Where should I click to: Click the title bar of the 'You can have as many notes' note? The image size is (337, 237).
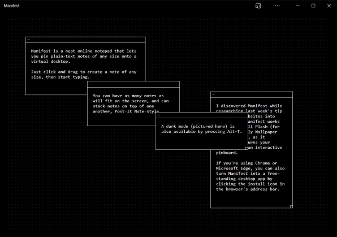click(x=133, y=84)
